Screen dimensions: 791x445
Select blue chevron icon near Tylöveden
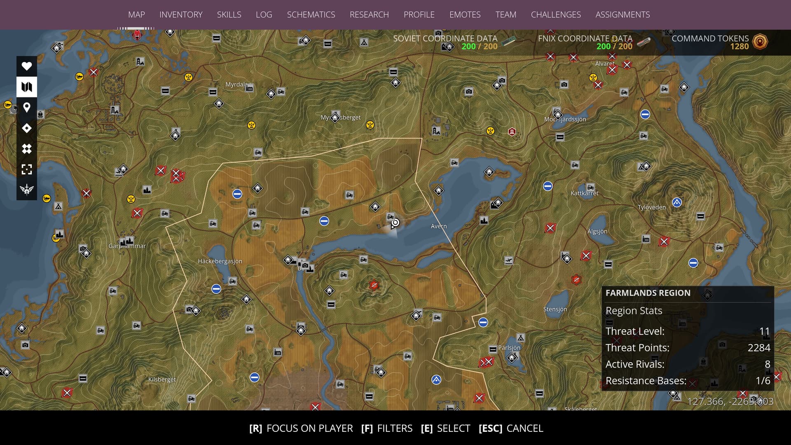coord(677,202)
